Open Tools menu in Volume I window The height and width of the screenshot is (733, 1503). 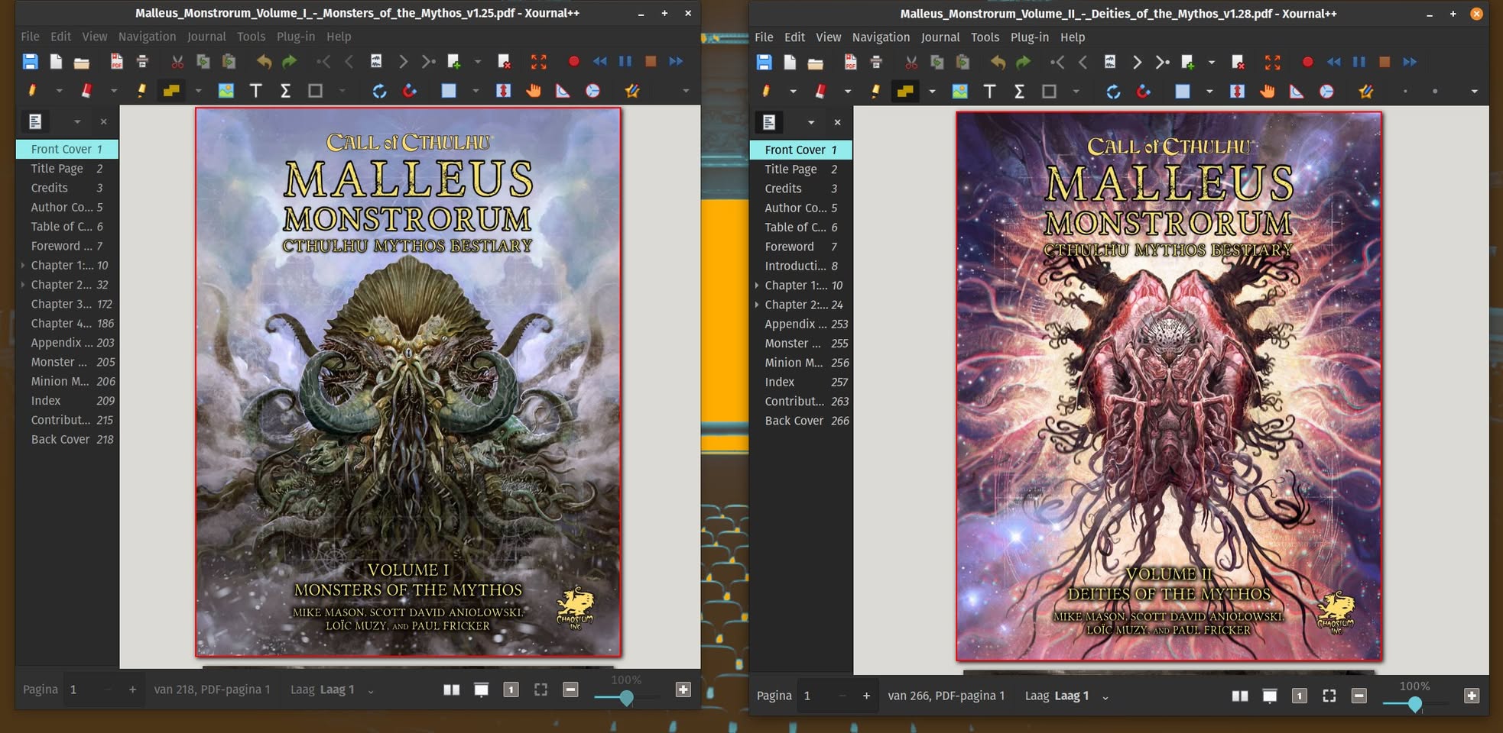click(251, 37)
